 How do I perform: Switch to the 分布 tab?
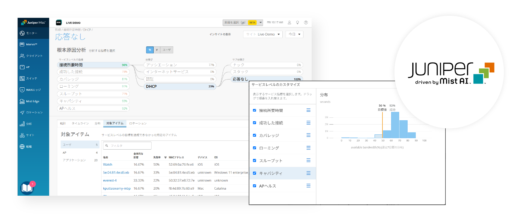(x=97, y=124)
